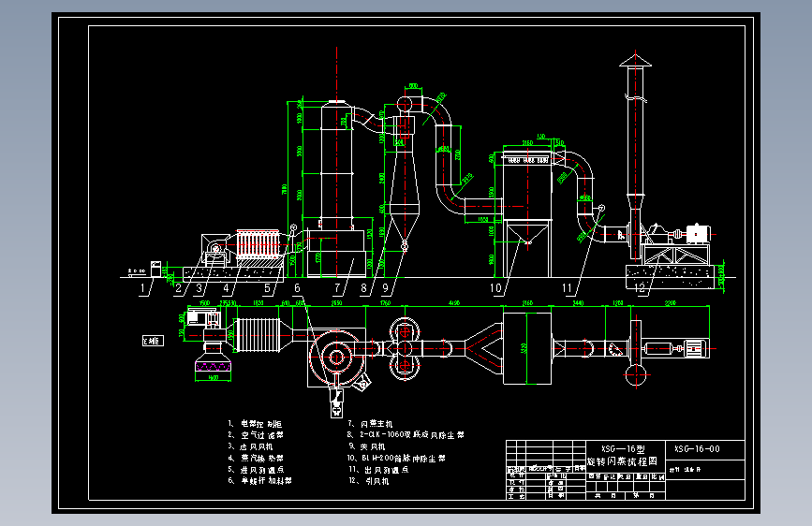Select title block text XSG—16型
Screen dimensions: 812x526
tap(623, 449)
